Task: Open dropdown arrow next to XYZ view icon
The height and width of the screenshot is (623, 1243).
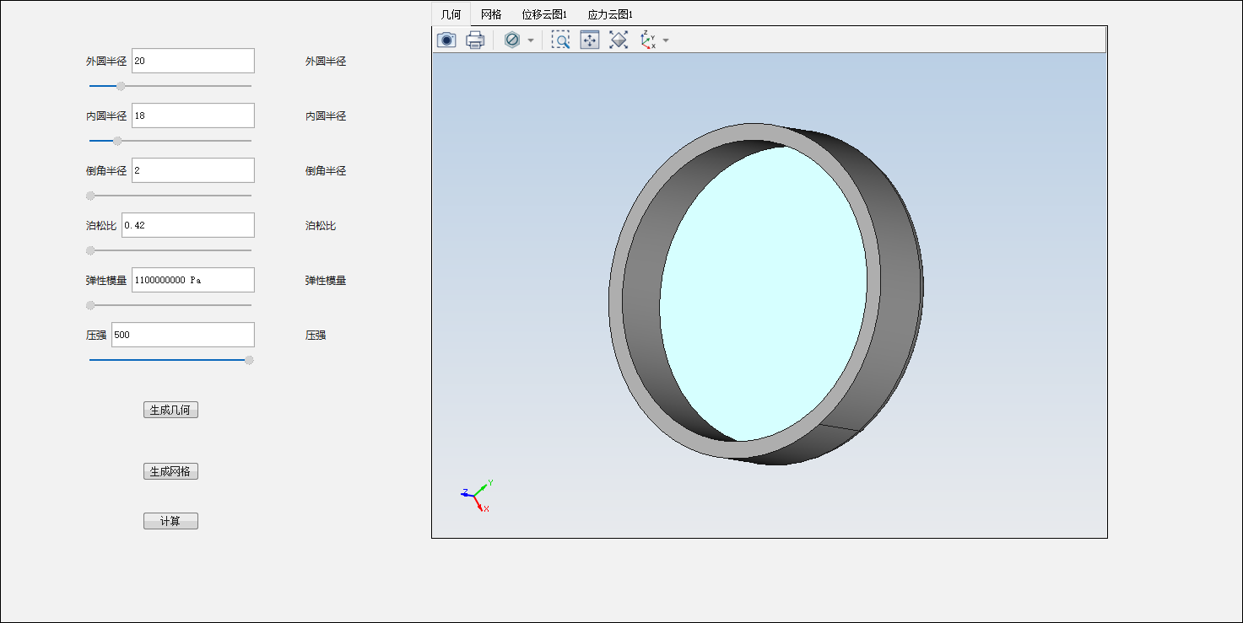Action: pos(666,40)
